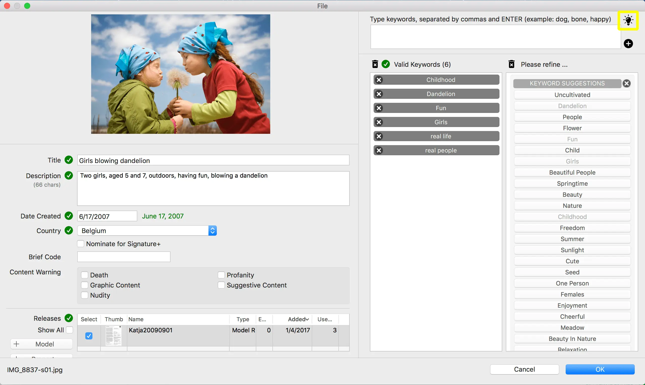Screen dimensions: 645x385
Task: Click the Model release add button
Action: 42,344
